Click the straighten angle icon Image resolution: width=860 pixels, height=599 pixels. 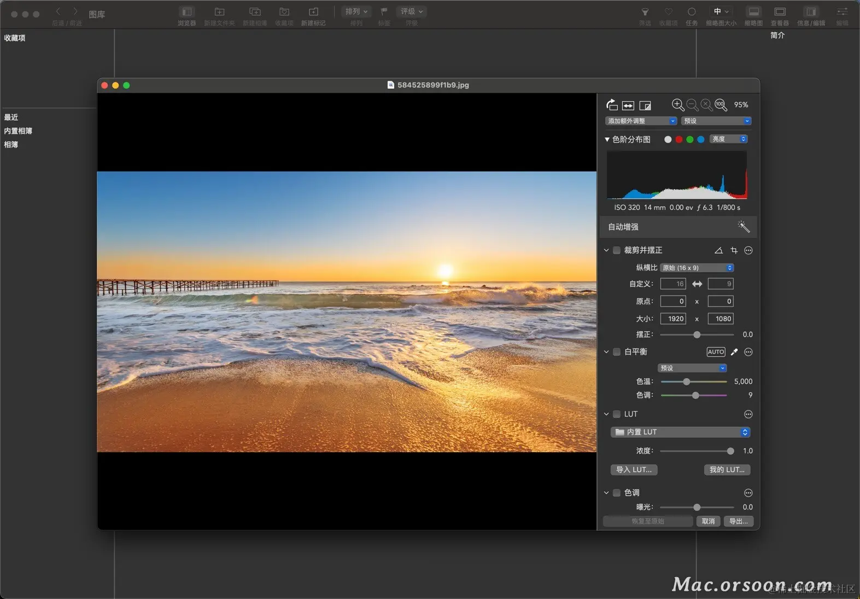pyautogui.click(x=718, y=250)
